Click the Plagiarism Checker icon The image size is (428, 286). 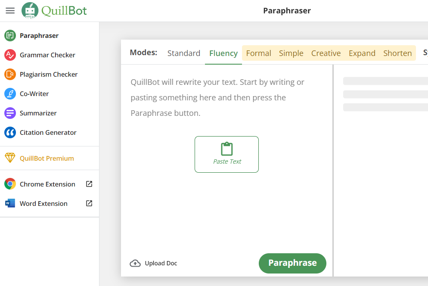pos(10,75)
